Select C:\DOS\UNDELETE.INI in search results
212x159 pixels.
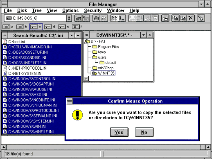click(x=41, y=63)
